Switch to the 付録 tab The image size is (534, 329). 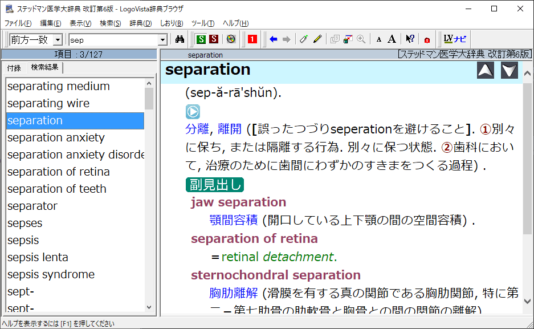(x=14, y=68)
